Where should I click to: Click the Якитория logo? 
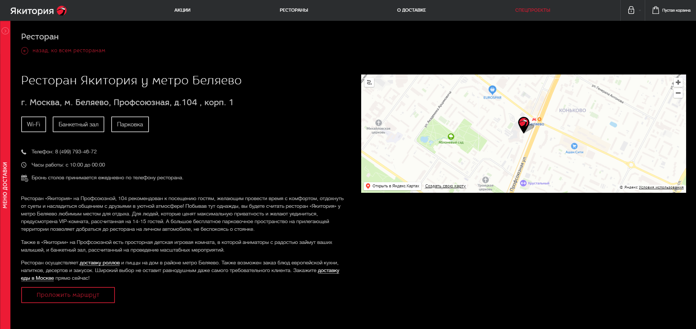(x=38, y=11)
